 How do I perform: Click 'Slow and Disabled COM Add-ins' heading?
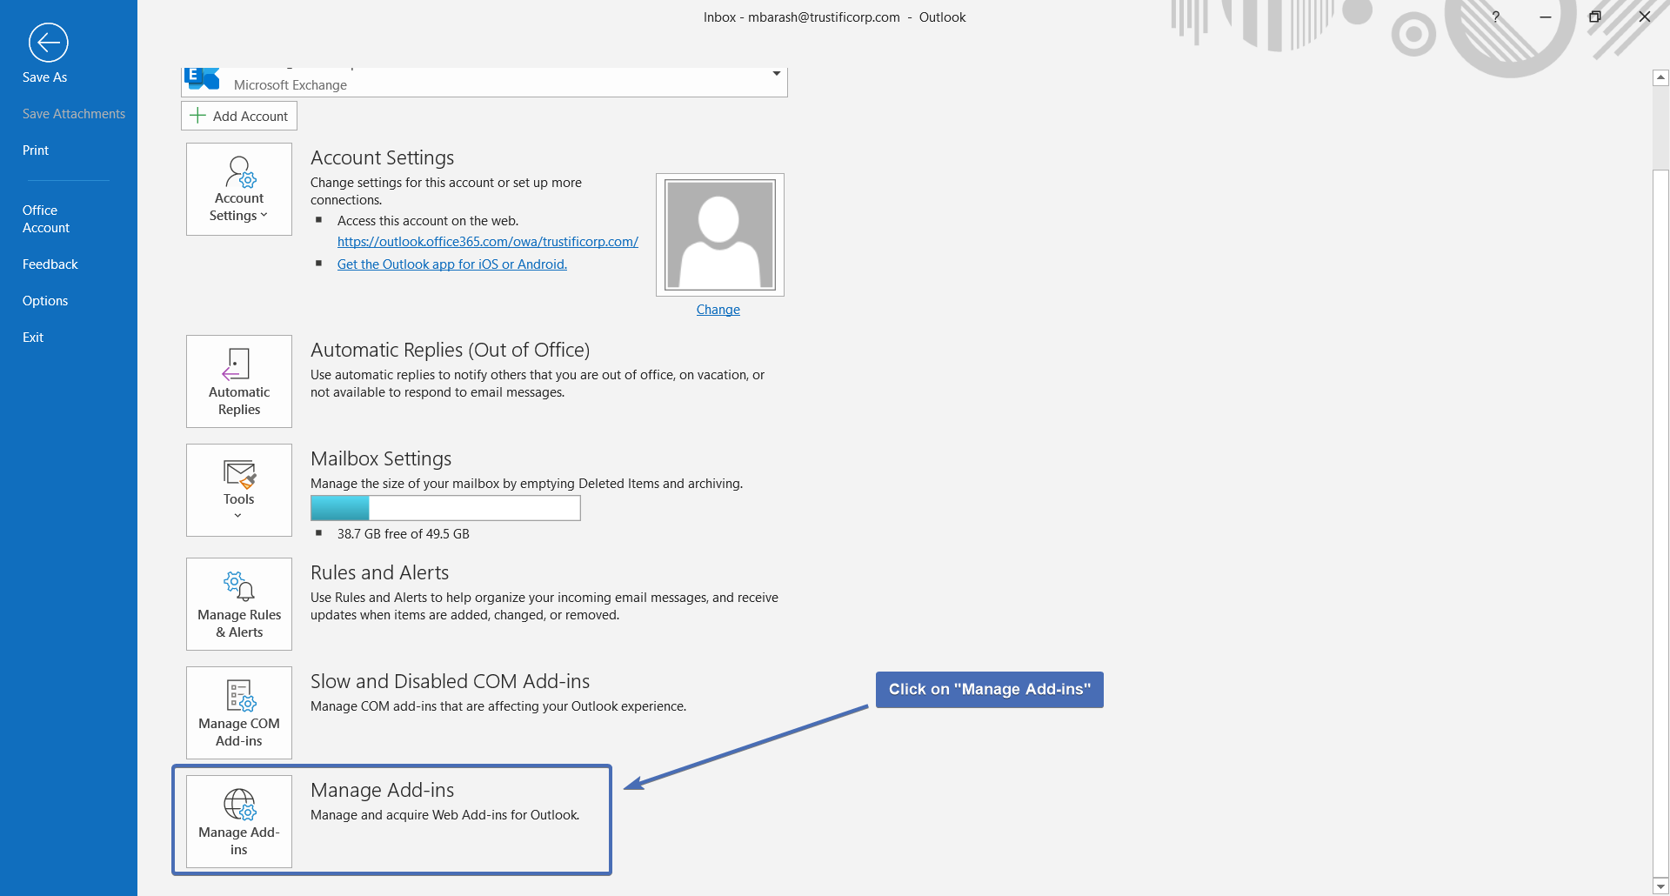(x=451, y=682)
